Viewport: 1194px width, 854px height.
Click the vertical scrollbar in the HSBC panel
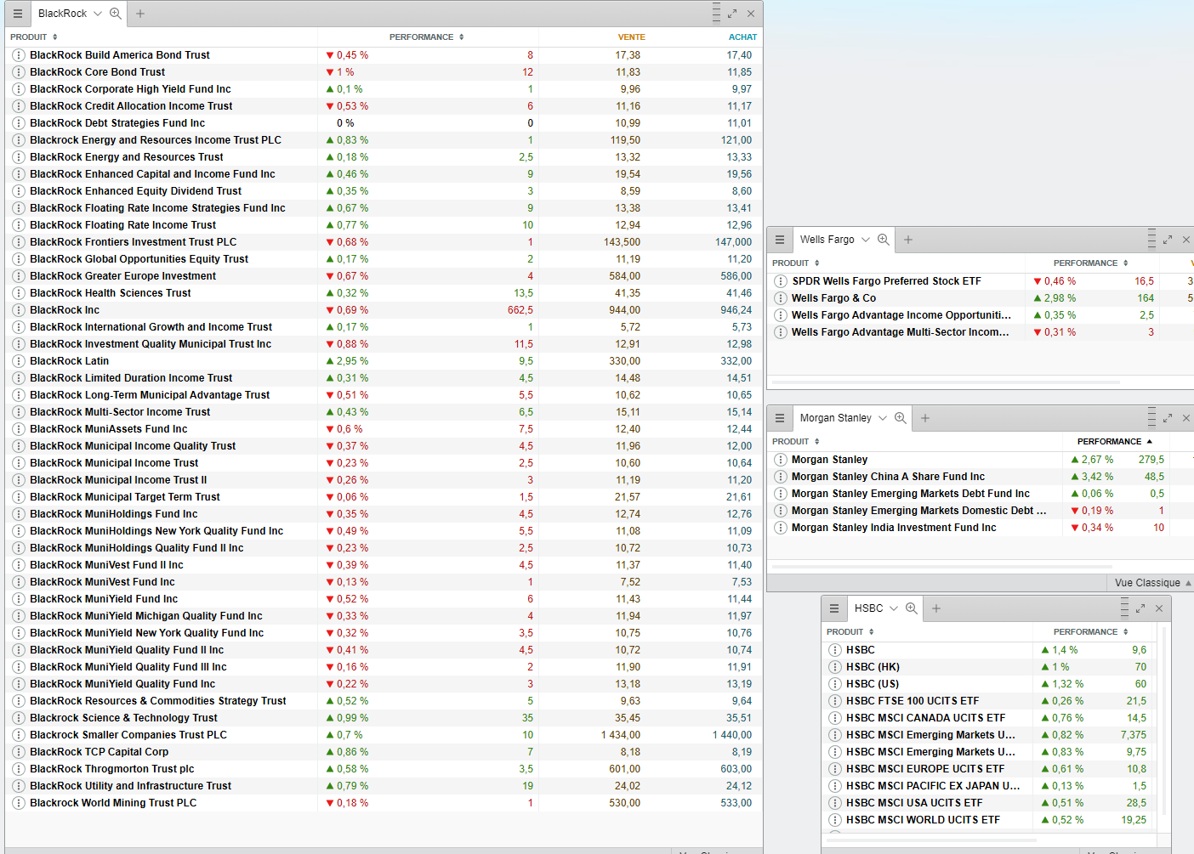tap(1164, 722)
